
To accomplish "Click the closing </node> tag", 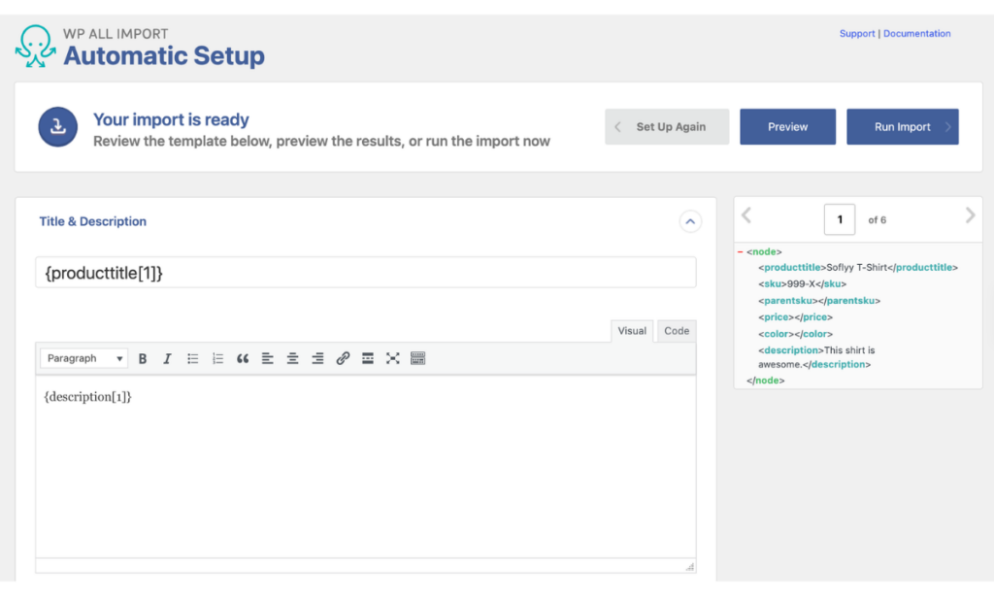I will [766, 381].
